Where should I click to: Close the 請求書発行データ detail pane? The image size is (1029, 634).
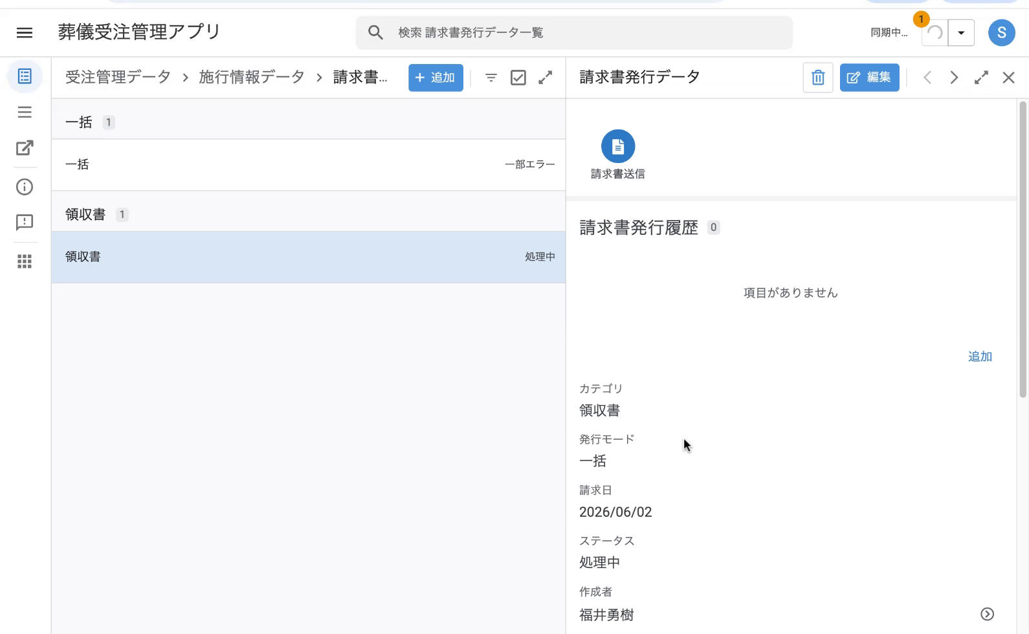coord(1008,78)
